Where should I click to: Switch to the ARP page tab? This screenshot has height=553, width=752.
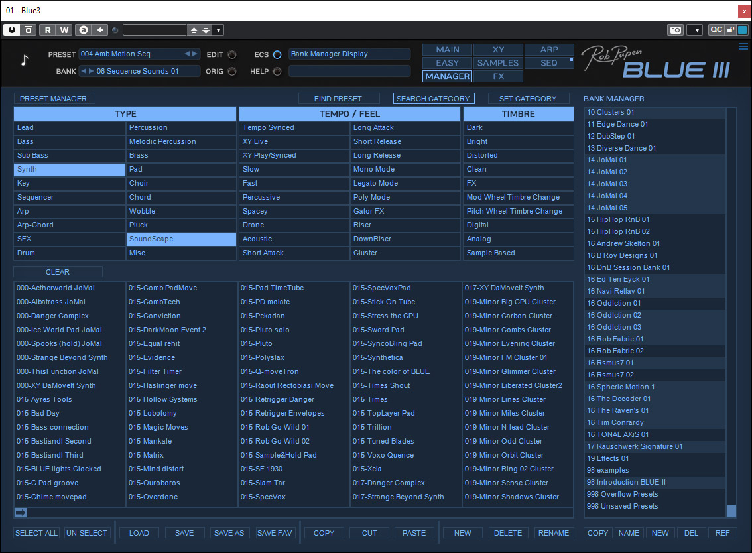coord(548,50)
